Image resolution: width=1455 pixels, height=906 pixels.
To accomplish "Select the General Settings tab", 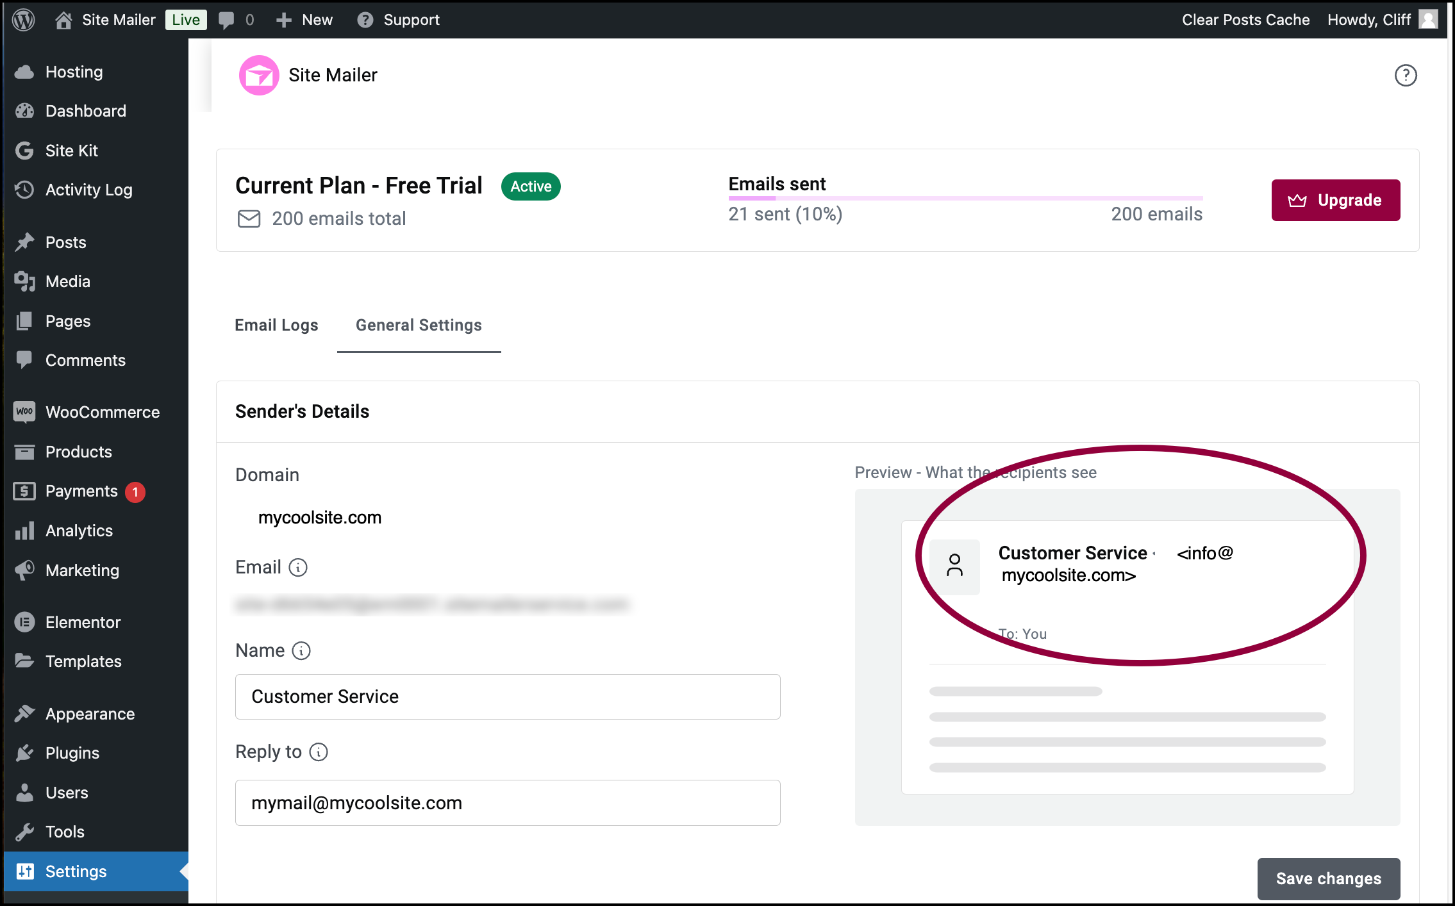I will [419, 325].
